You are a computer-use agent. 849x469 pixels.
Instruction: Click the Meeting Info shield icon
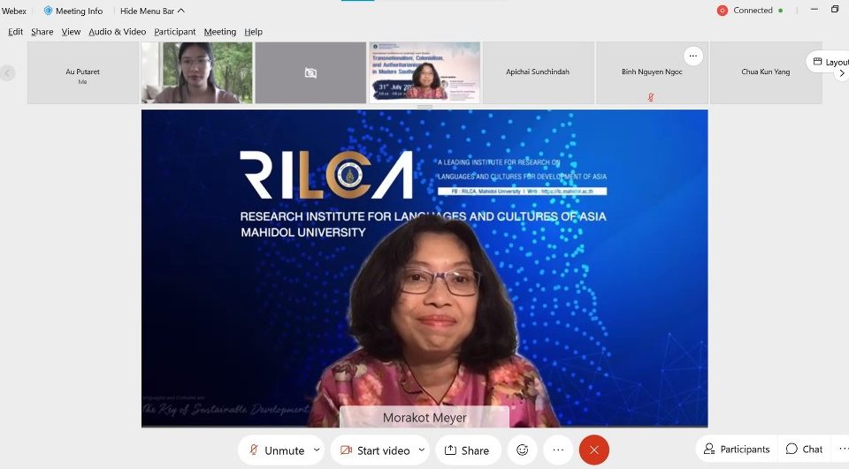pos(48,11)
